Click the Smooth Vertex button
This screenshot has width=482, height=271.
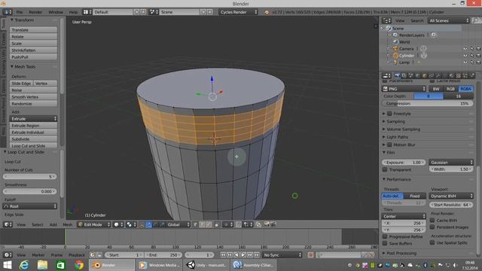coord(33,97)
